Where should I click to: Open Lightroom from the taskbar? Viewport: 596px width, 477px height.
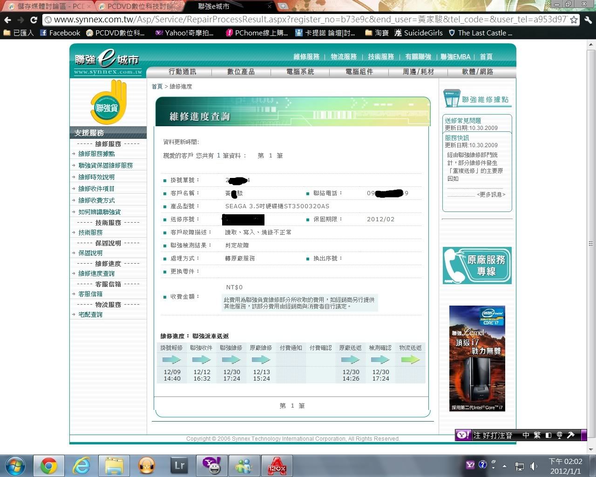179,466
